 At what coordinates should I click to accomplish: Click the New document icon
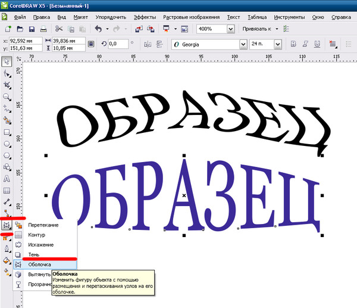[8, 29]
